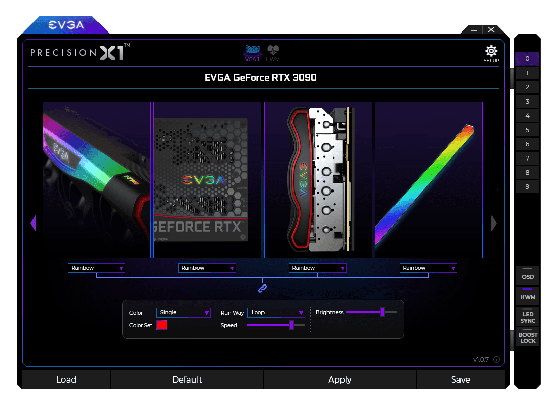Click the Apply button
Image resolution: width=558 pixels, height=412 pixels.
tap(340, 379)
